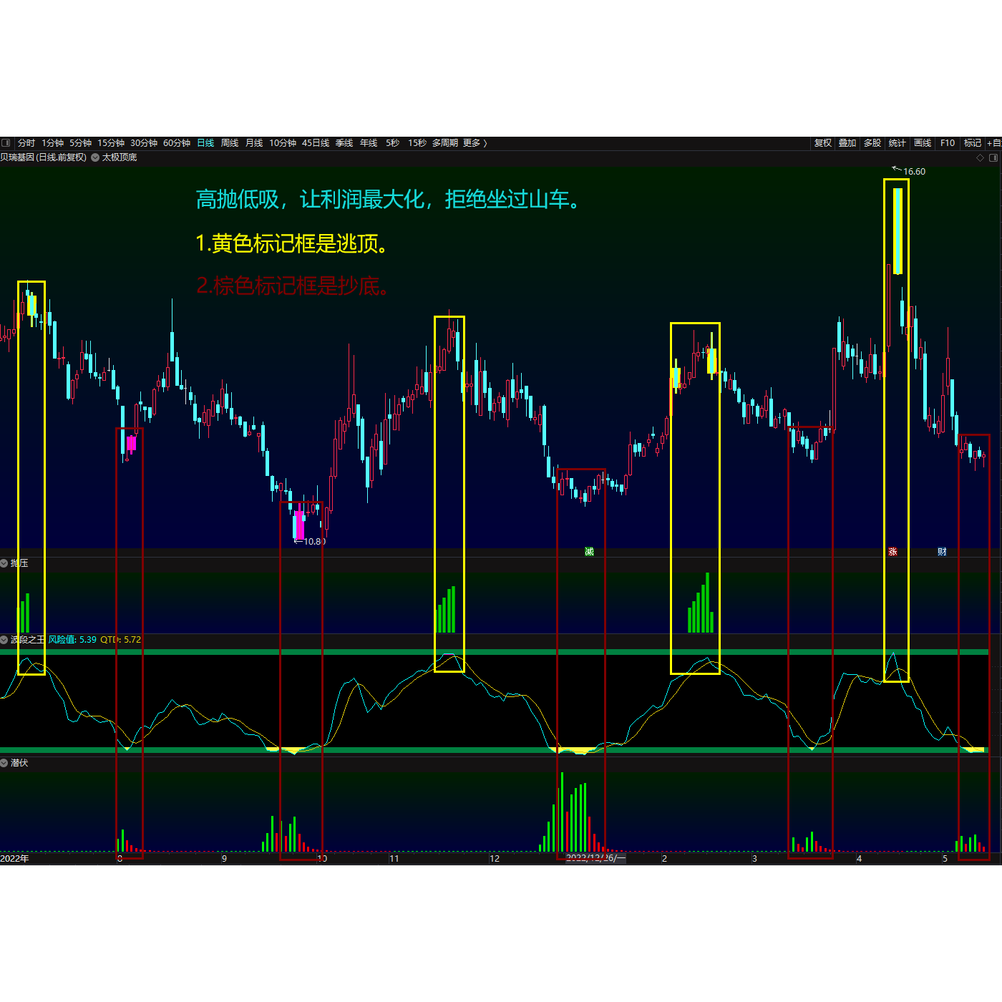This screenshot has width=1002, height=1002.
Task: Click month 4 on the time axis
Action: (x=859, y=859)
